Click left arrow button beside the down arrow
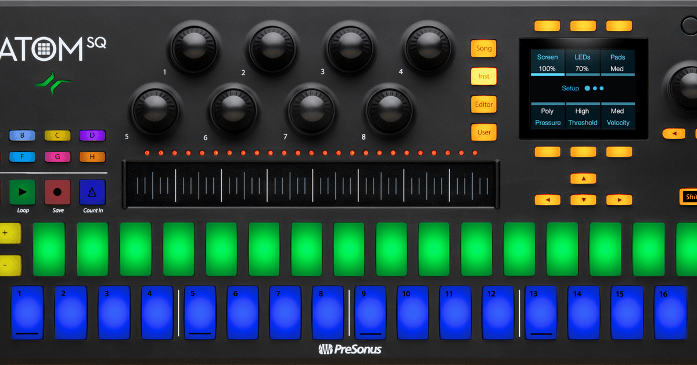 [x=547, y=200]
